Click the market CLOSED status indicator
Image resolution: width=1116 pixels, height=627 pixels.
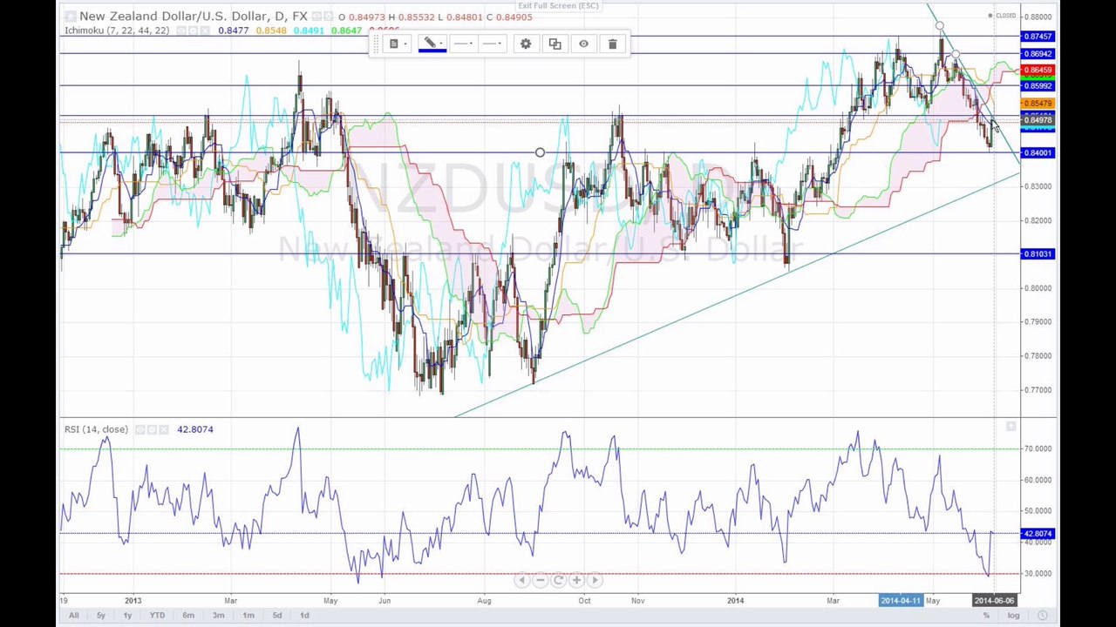pos(1003,16)
